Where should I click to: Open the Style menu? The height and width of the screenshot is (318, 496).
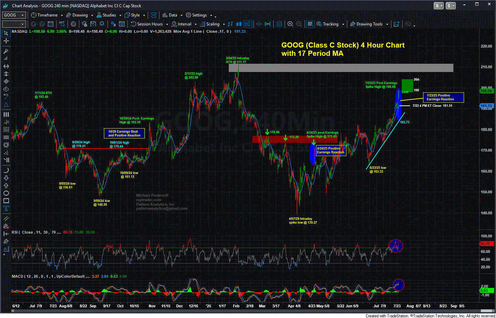coord(133,15)
